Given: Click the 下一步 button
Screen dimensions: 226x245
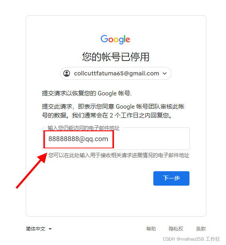Looking at the screenshot, I should point(171,178).
